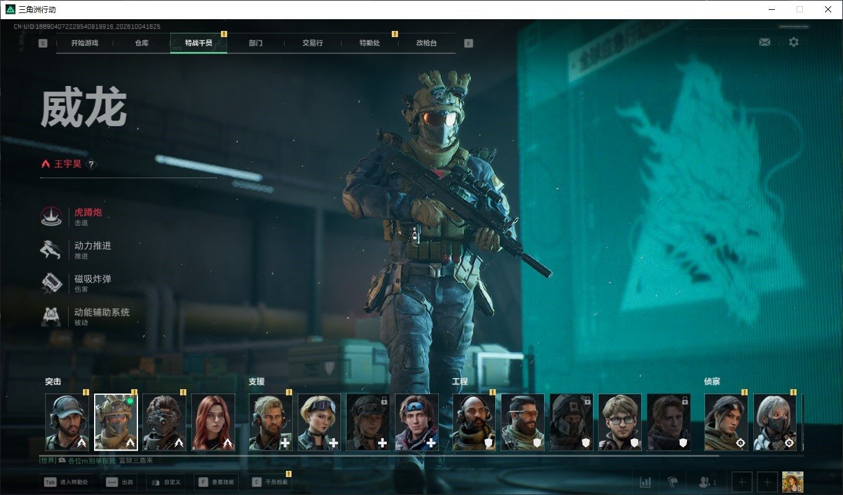
Task: Click the Q previous-tab key icon
Action: 43,43
